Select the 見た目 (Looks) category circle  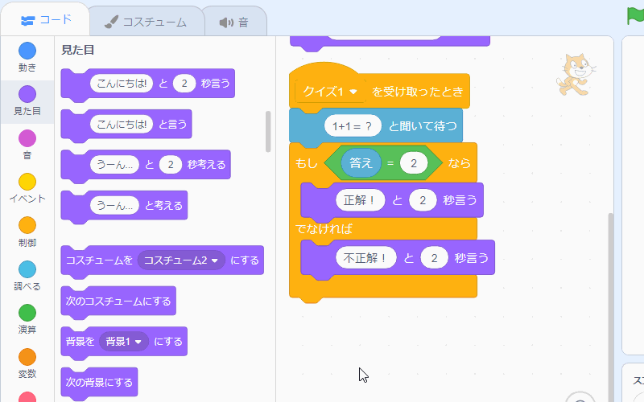click(27, 94)
